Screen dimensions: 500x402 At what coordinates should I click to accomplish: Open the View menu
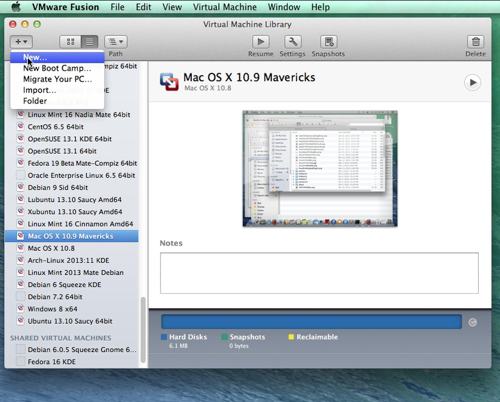[172, 7]
